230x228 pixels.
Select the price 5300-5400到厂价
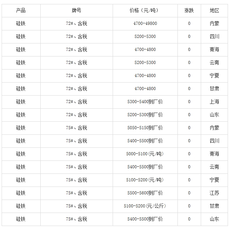[145, 102]
